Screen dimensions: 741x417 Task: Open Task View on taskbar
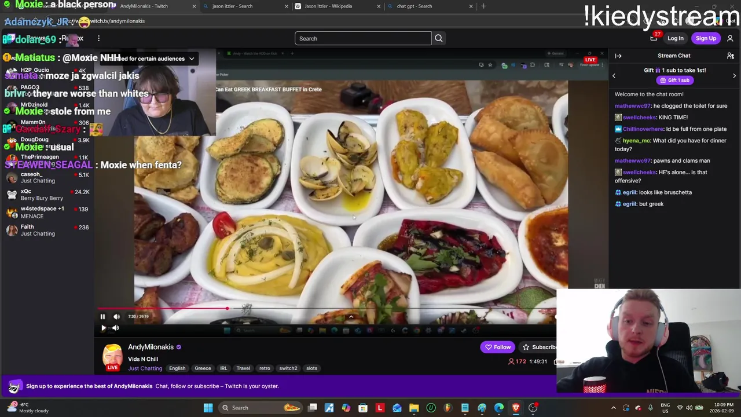[313, 408]
